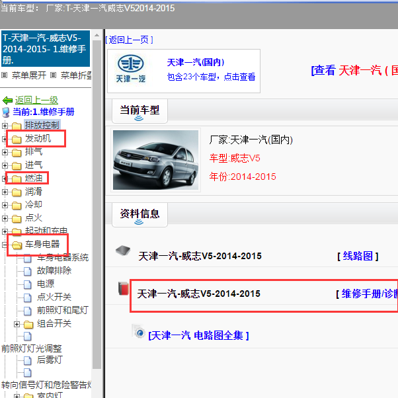
Task: Expand the 起动和充电 tree node
Action: pos(5,232)
